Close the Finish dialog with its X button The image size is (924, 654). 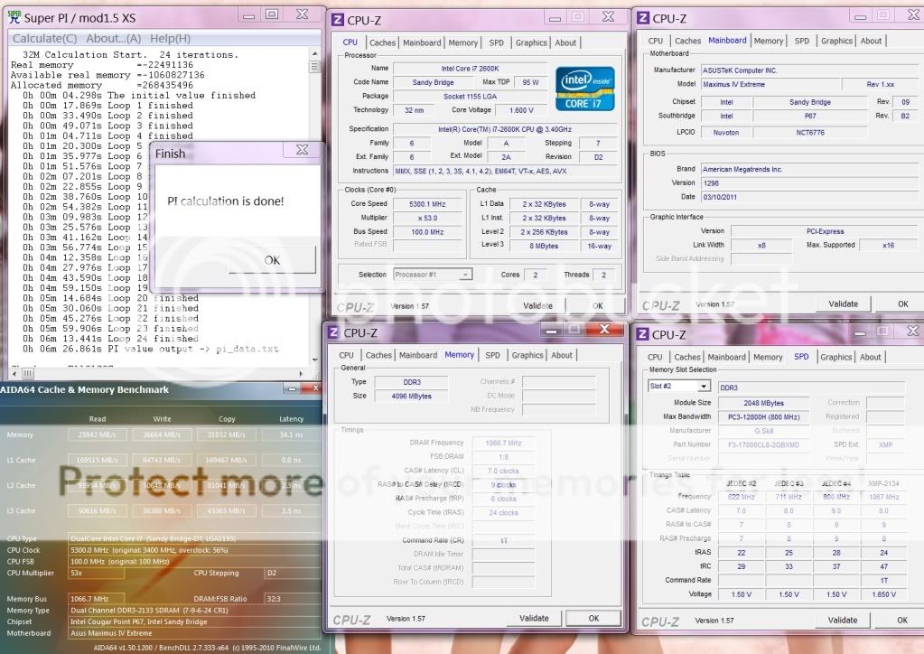coord(303,150)
